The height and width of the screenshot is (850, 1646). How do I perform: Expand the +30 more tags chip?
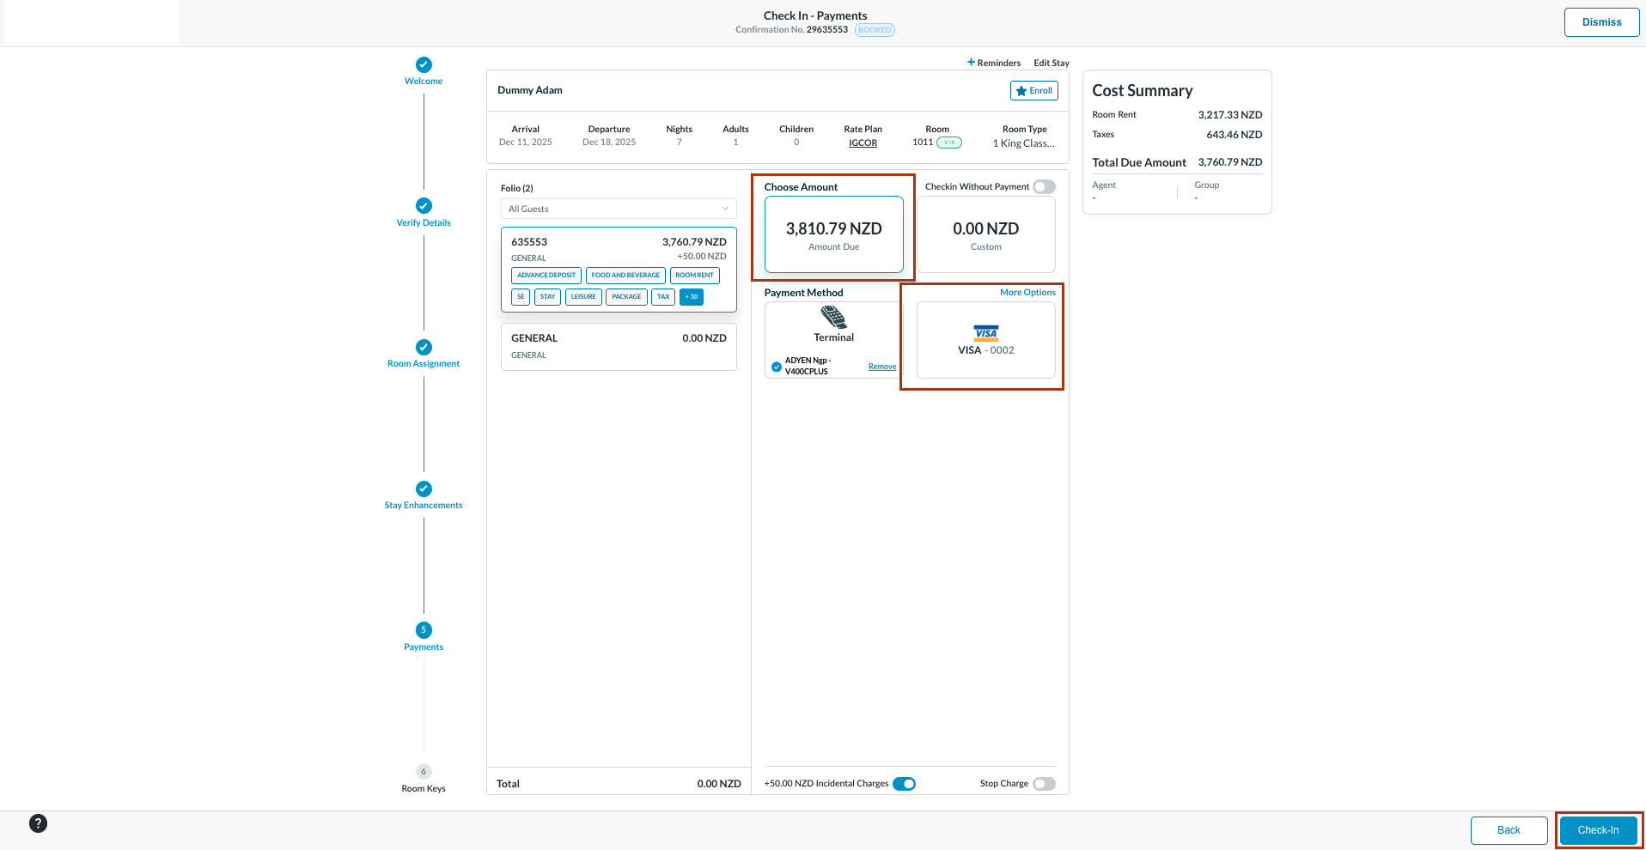(692, 297)
